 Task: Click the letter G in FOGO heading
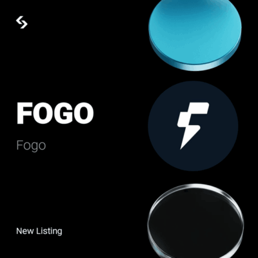point(63,113)
